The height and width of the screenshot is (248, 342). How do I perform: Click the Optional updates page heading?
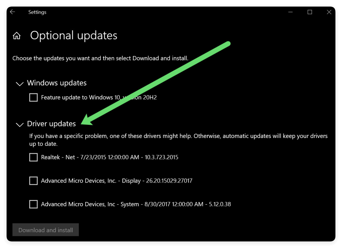[x=74, y=35]
